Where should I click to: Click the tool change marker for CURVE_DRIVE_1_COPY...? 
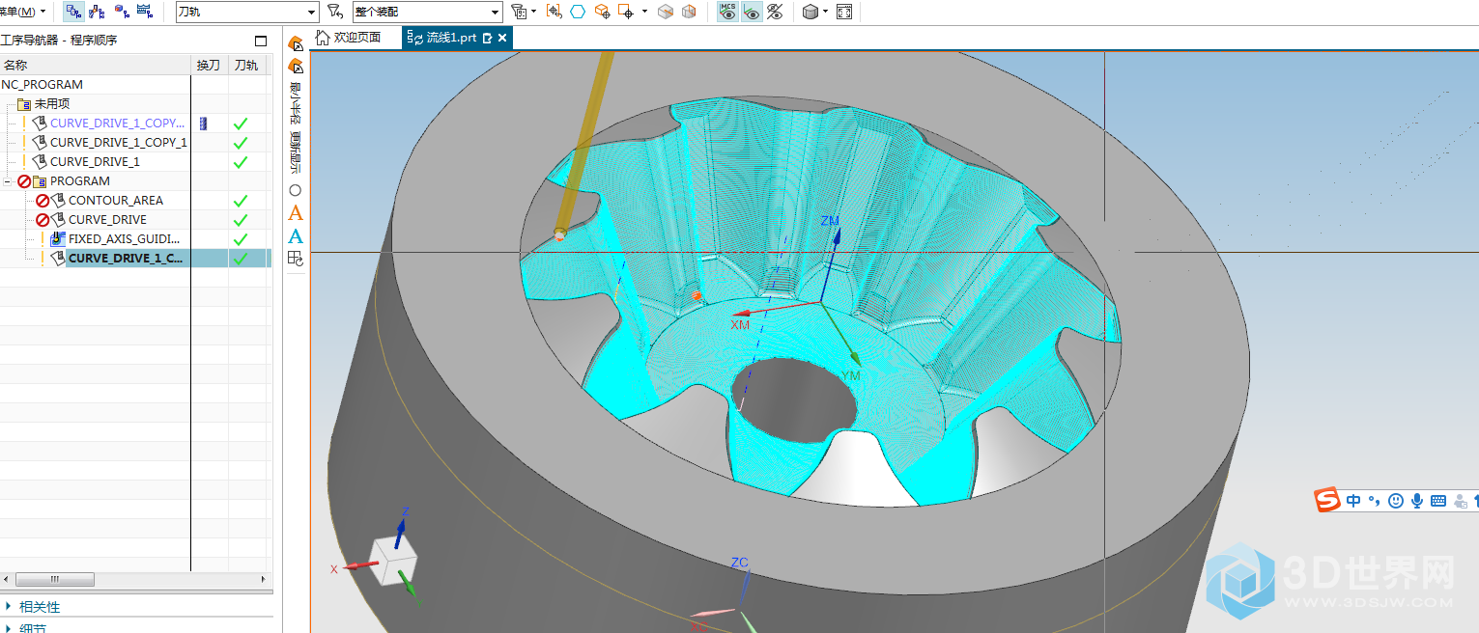pyautogui.click(x=204, y=123)
